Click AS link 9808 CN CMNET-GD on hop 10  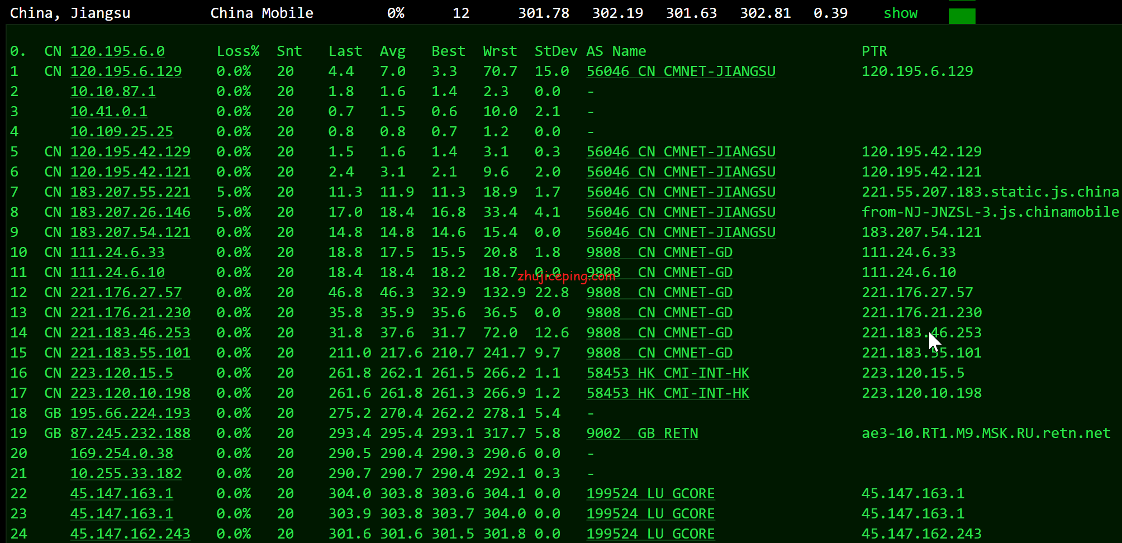coord(659,253)
